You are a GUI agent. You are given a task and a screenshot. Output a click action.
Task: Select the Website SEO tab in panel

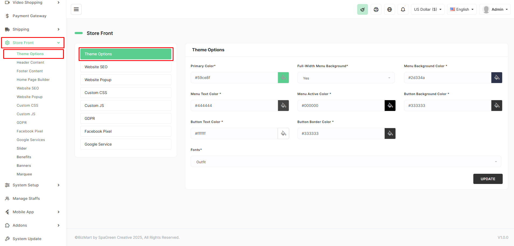click(126, 67)
